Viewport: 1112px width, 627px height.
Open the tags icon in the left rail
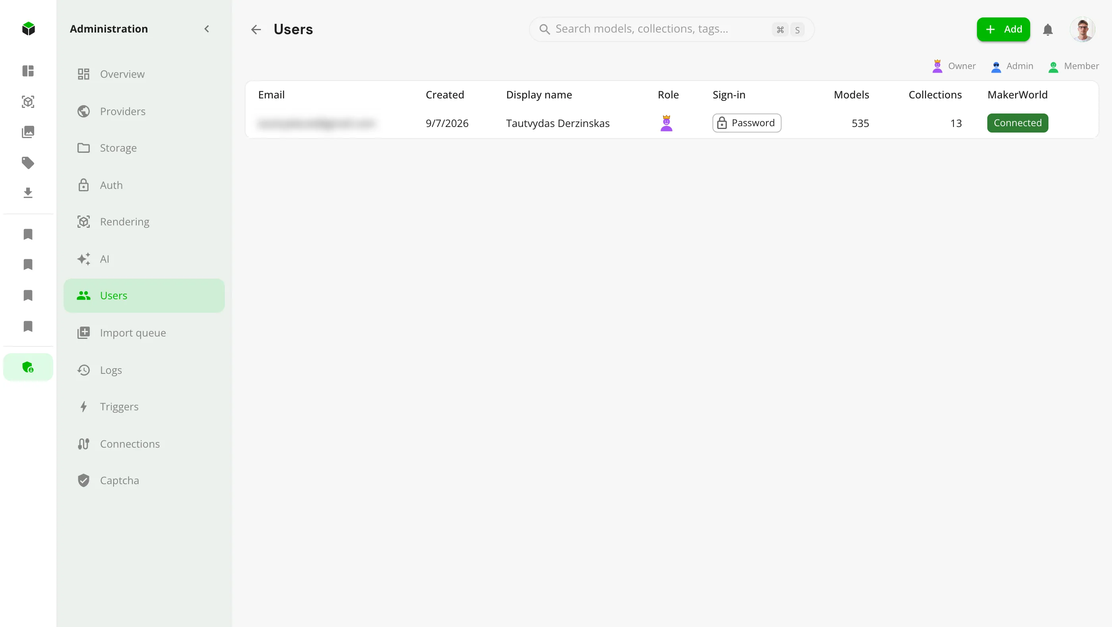pos(28,163)
